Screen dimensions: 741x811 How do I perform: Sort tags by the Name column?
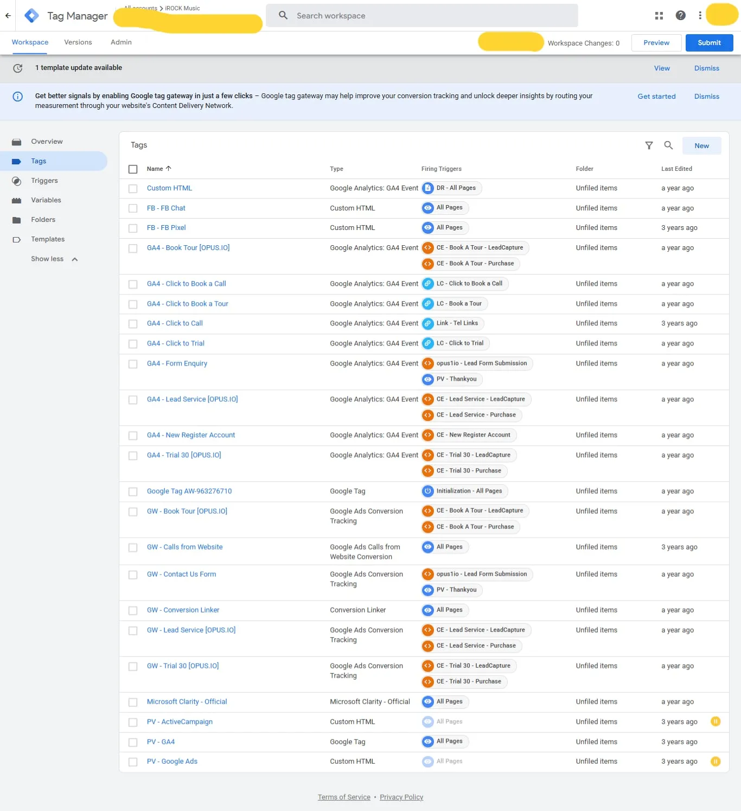[159, 169]
